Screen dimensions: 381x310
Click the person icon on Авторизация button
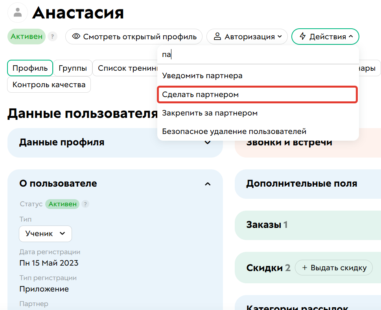point(217,36)
